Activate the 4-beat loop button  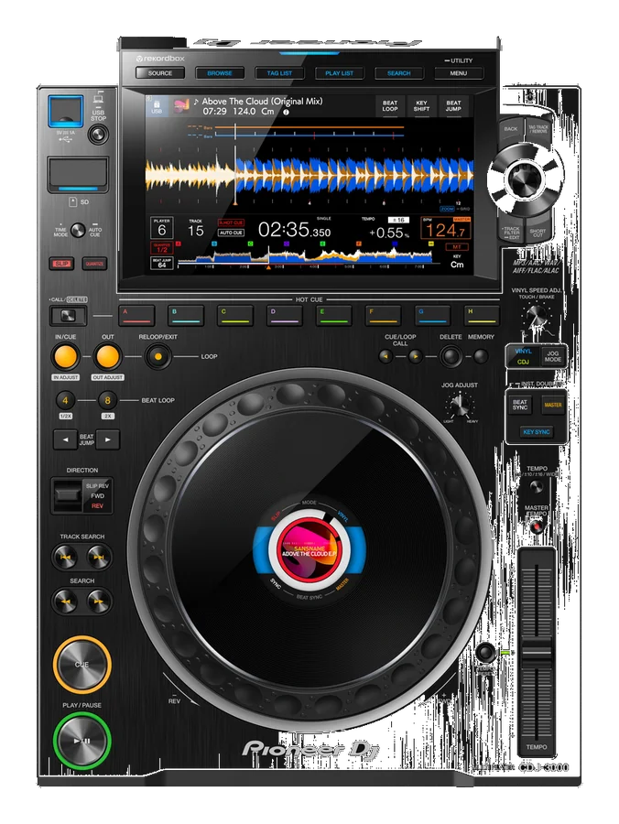click(65, 400)
